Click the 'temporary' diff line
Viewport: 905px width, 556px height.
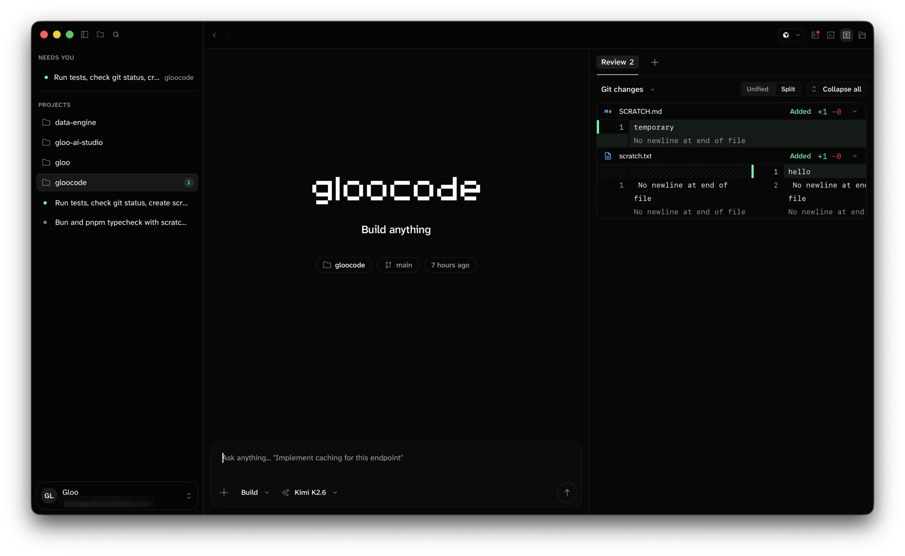731,127
